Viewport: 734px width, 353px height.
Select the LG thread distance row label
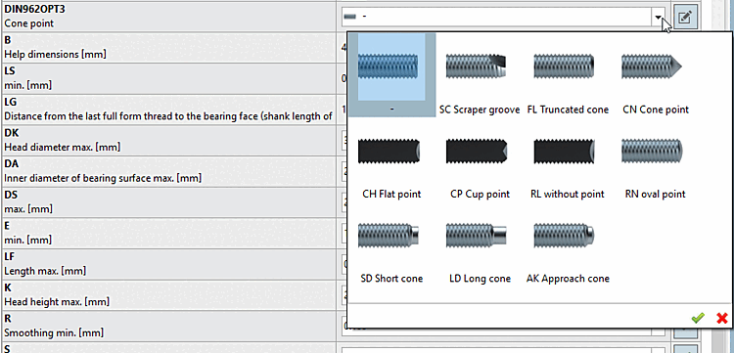pos(168,110)
